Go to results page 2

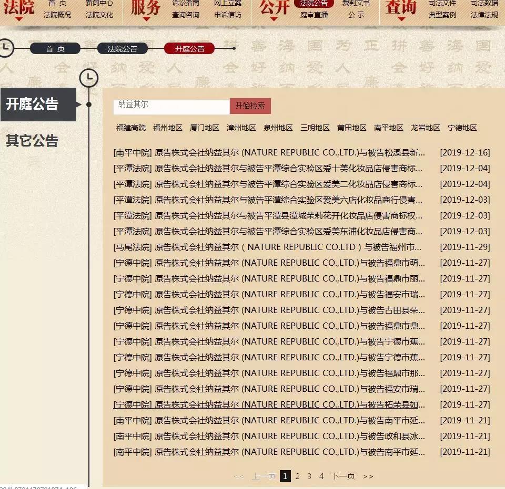coord(297,476)
